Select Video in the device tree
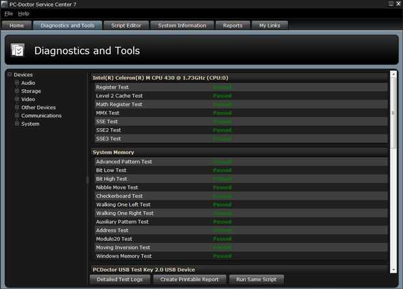This screenshot has height=289, width=403. pos(28,100)
